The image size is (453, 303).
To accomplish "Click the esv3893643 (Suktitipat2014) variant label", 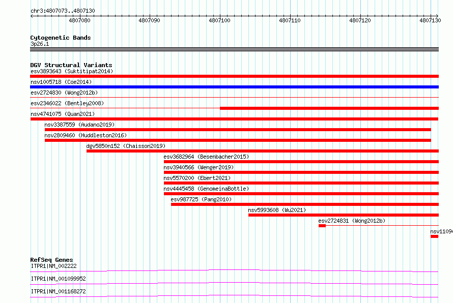I will click(72, 71).
